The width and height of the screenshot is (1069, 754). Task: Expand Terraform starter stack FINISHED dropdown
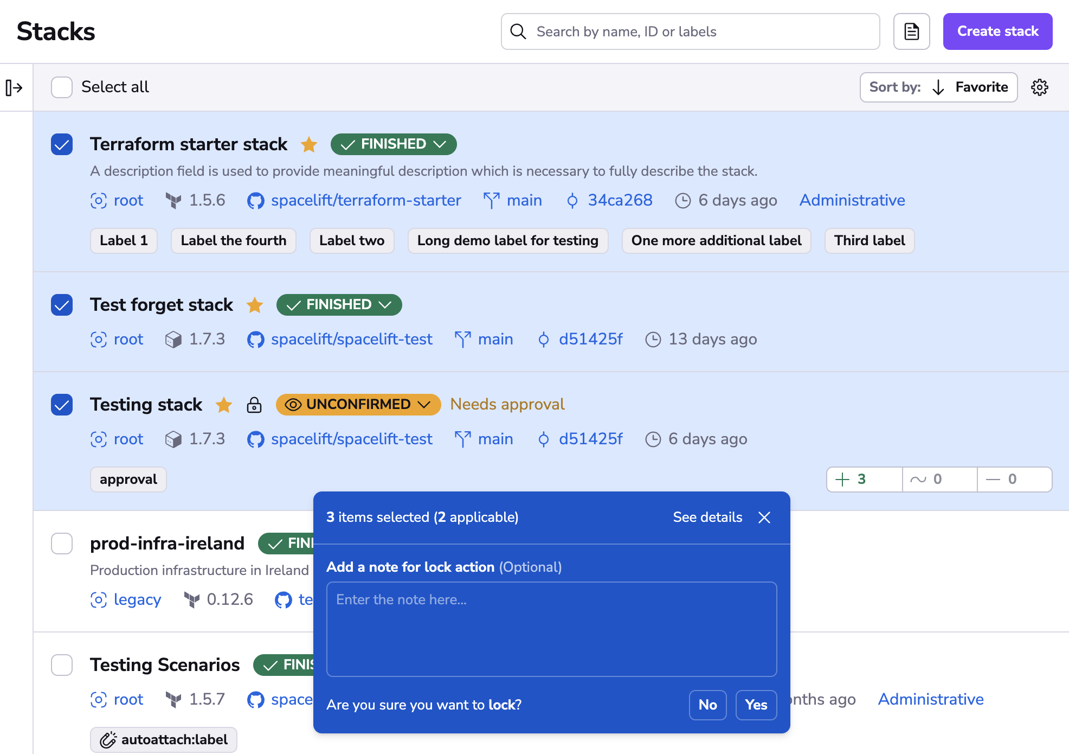(x=394, y=144)
